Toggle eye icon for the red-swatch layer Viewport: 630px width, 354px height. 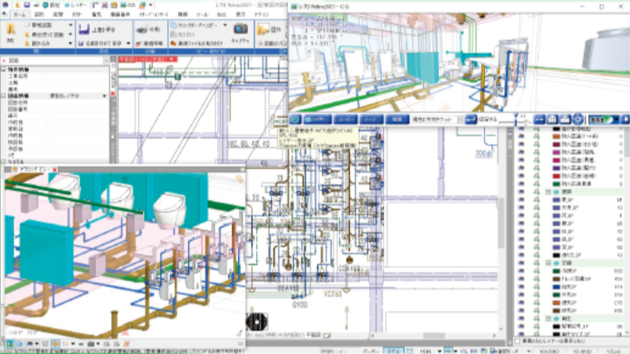(522, 176)
